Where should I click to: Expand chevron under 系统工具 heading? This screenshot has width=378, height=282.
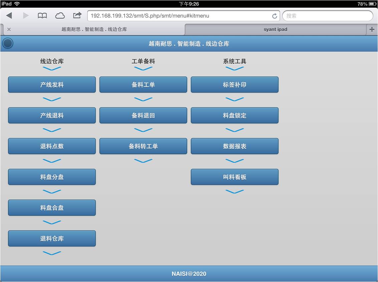235,69
